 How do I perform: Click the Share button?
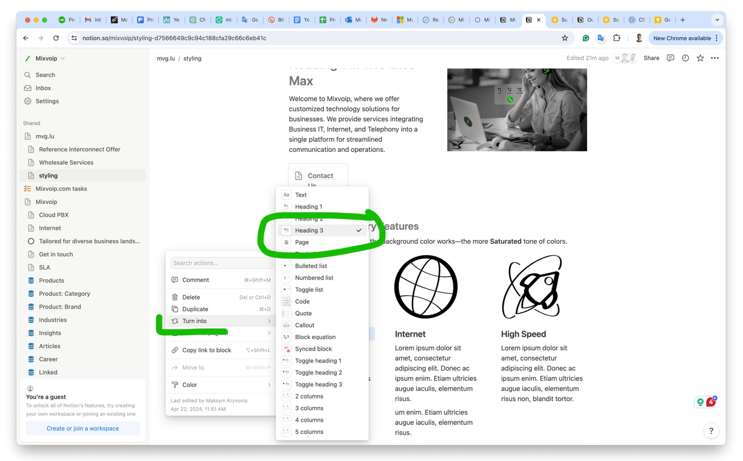(651, 58)
